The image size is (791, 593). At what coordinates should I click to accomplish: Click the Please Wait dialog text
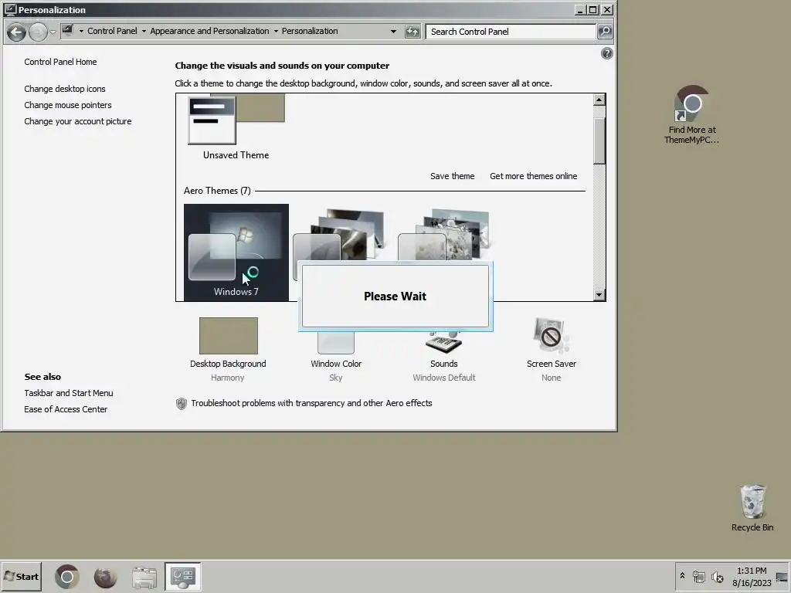click(395, 296)
